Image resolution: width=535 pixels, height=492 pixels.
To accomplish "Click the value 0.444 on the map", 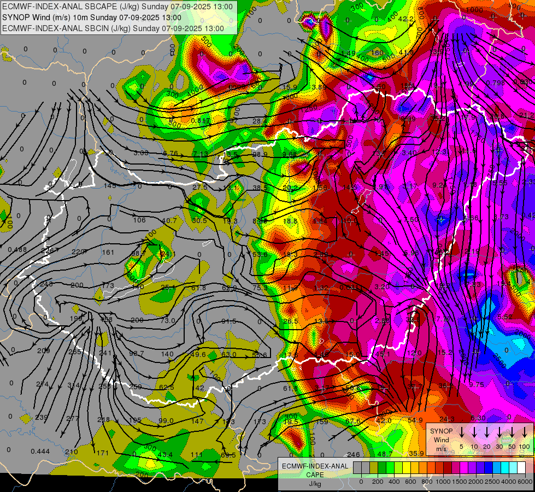I will pyautogui.click(x=40, y=452).
